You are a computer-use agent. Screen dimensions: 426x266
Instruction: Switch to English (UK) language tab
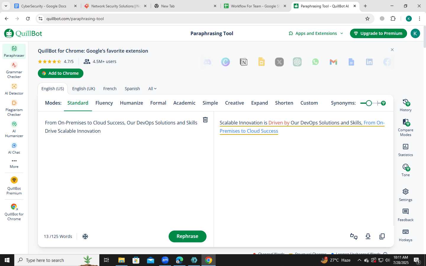pyautogui.click(x=84, y=89)
